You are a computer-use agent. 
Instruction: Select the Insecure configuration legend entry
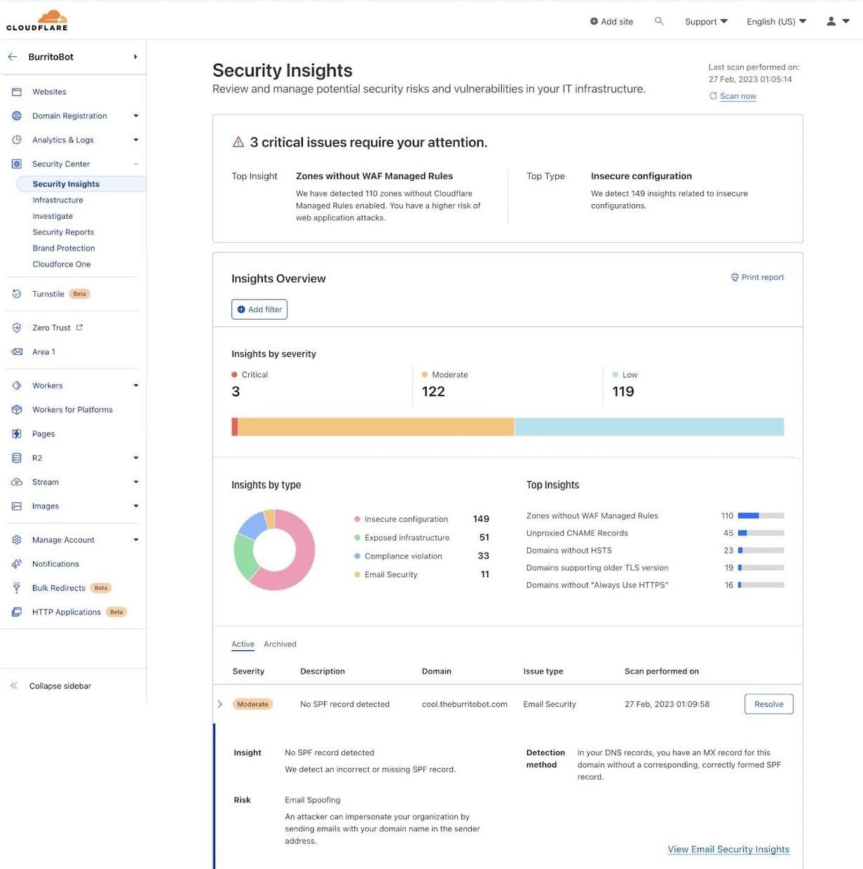tap(406, 519)
